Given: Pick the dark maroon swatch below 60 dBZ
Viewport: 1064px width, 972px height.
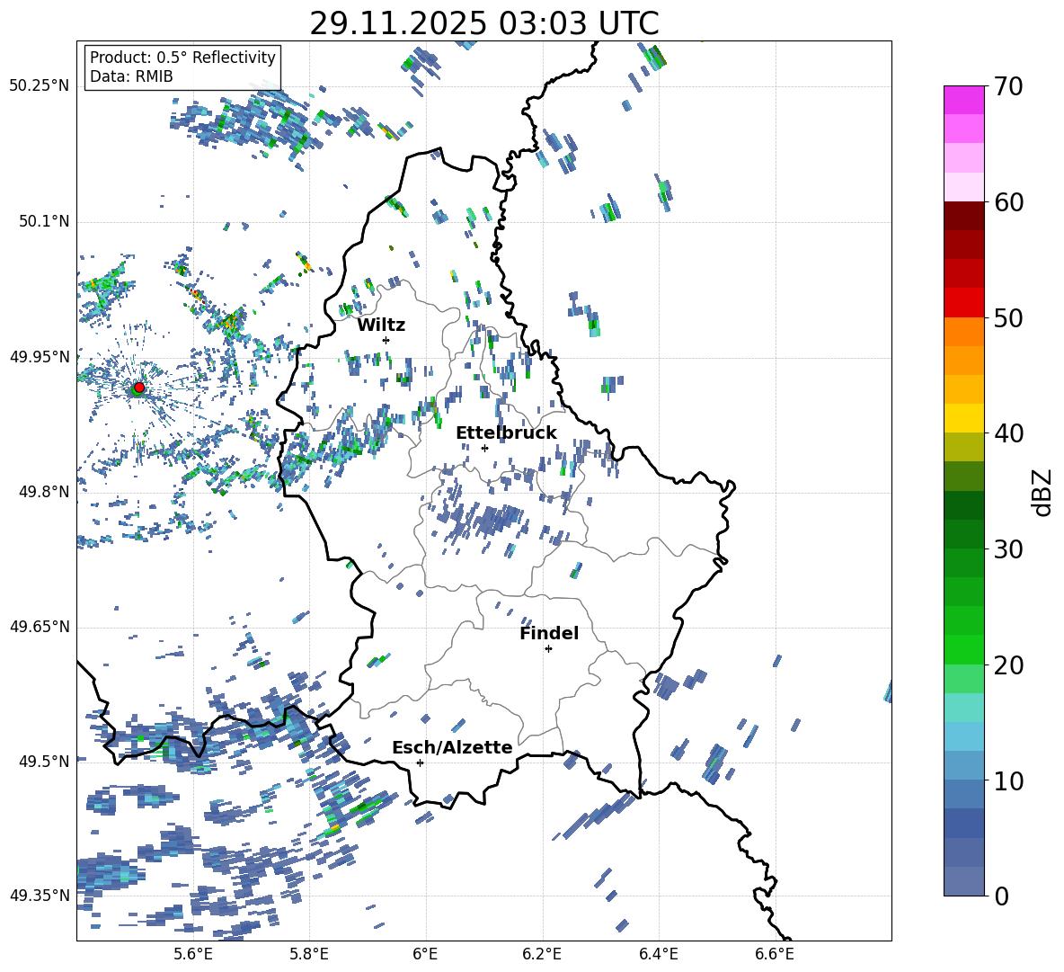Looking at the screenshot, I should pos(964,216).
